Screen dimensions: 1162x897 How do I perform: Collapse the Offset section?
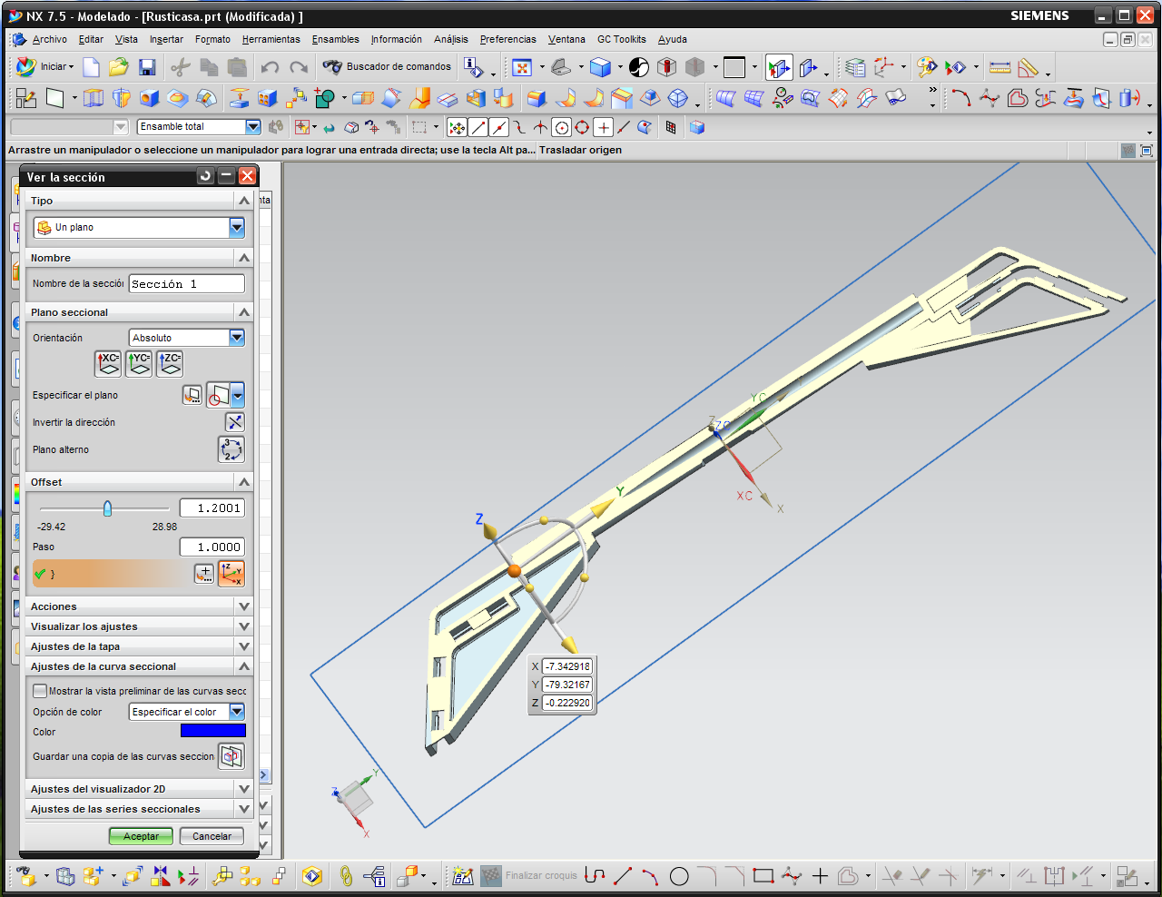tap(139, 482)
